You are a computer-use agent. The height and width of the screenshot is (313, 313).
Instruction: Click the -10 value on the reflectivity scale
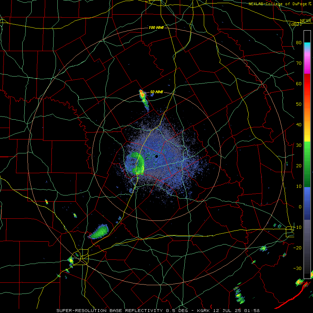pyautogui.click(x=297, y=227)
